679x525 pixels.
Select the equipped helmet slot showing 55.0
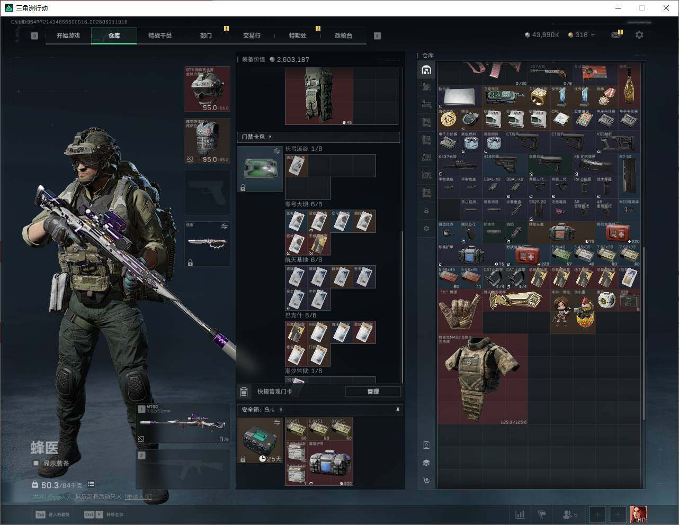pyautogui.click(x=207, y=89)
